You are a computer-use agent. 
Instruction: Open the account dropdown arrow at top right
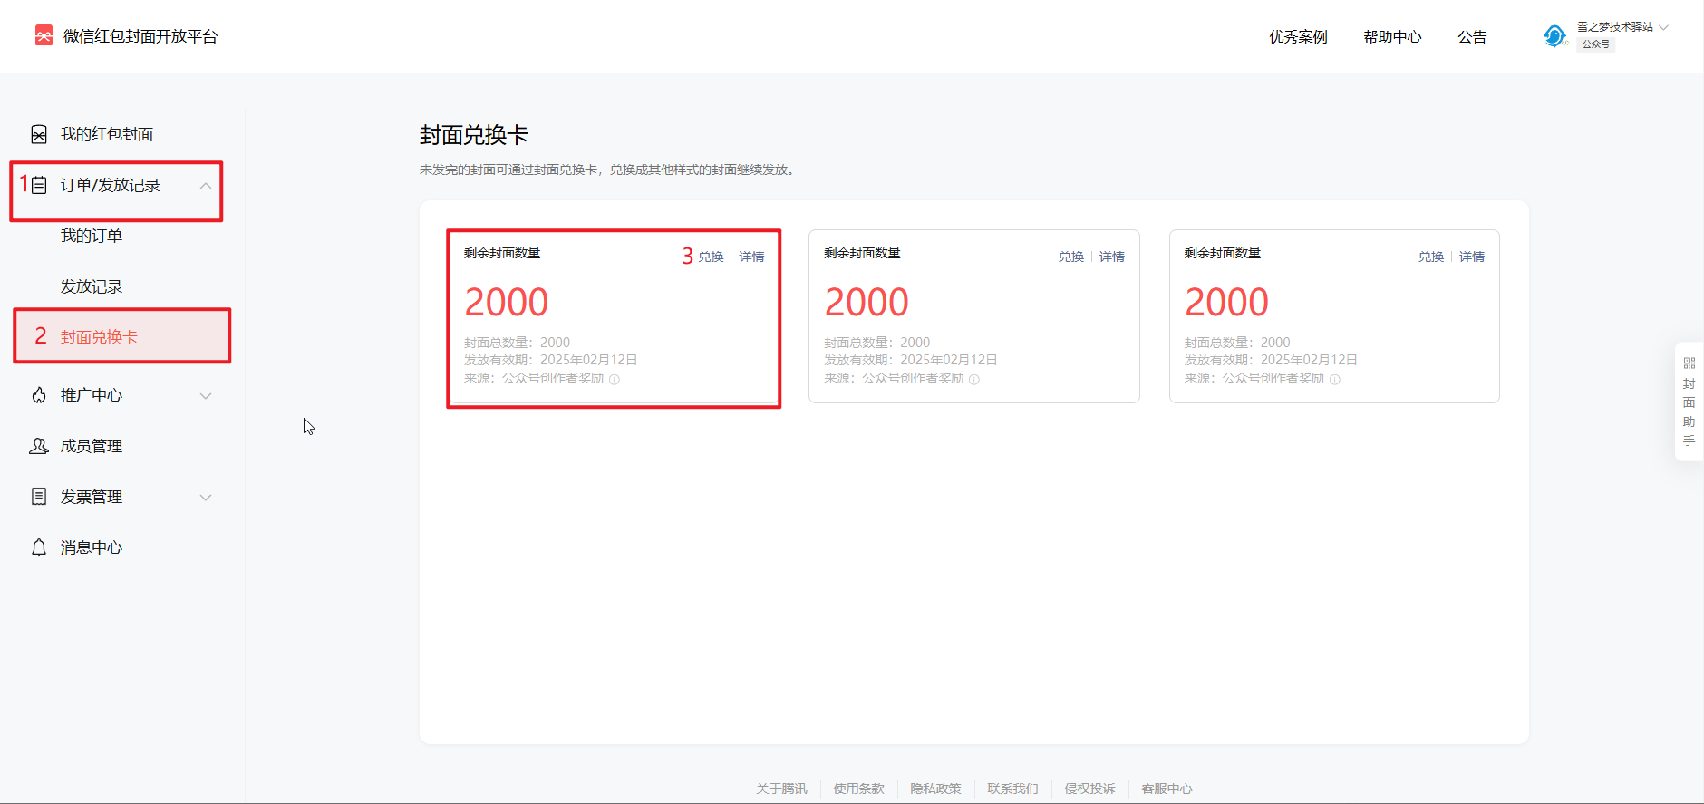click(x=1664, y=27)
